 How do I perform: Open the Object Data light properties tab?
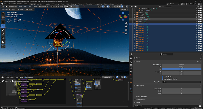(x=131, y=92)
